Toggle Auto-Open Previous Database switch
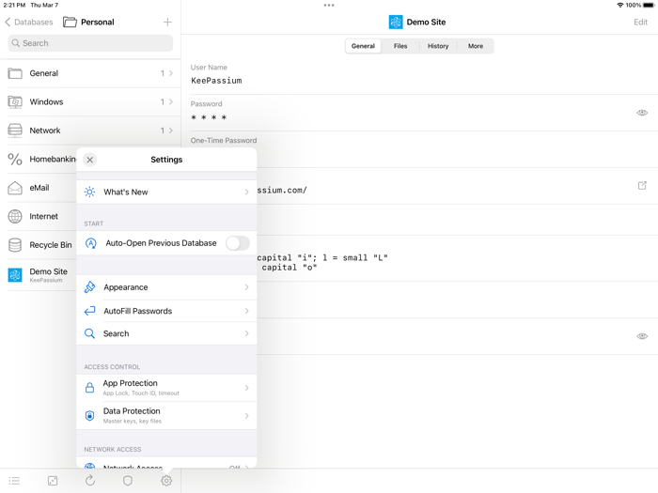 point(238,243)
